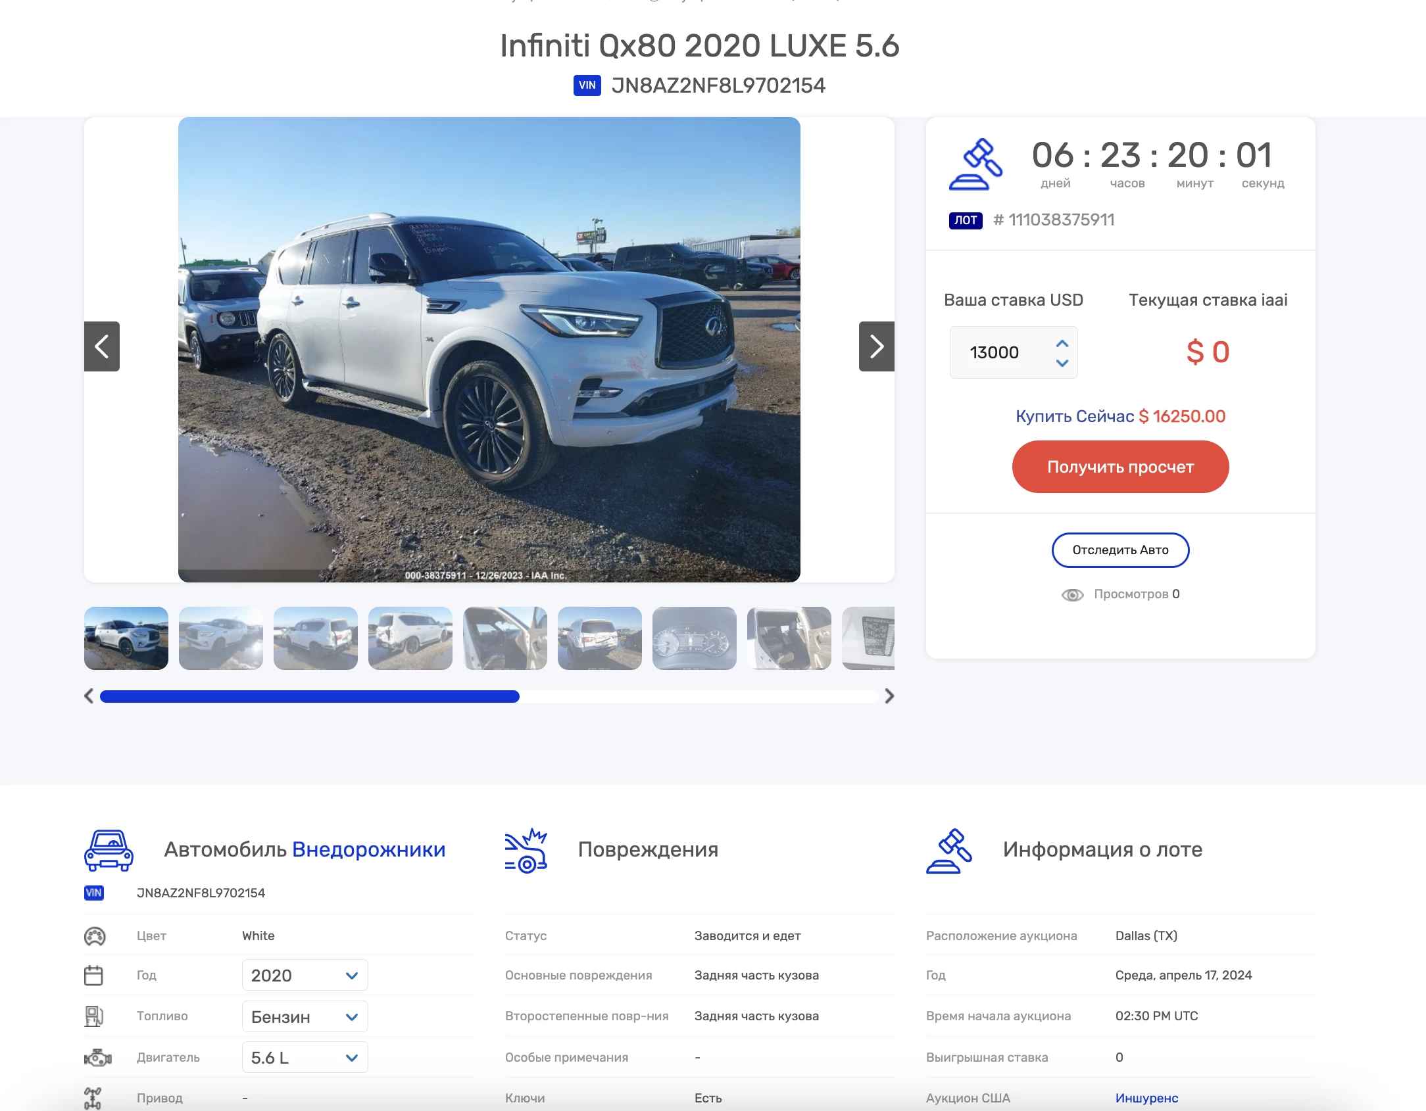The height and width of the screenshot is (1111, 1426).
Task: Select the second thumbnail of the car front
Action: tap(221, 638)
